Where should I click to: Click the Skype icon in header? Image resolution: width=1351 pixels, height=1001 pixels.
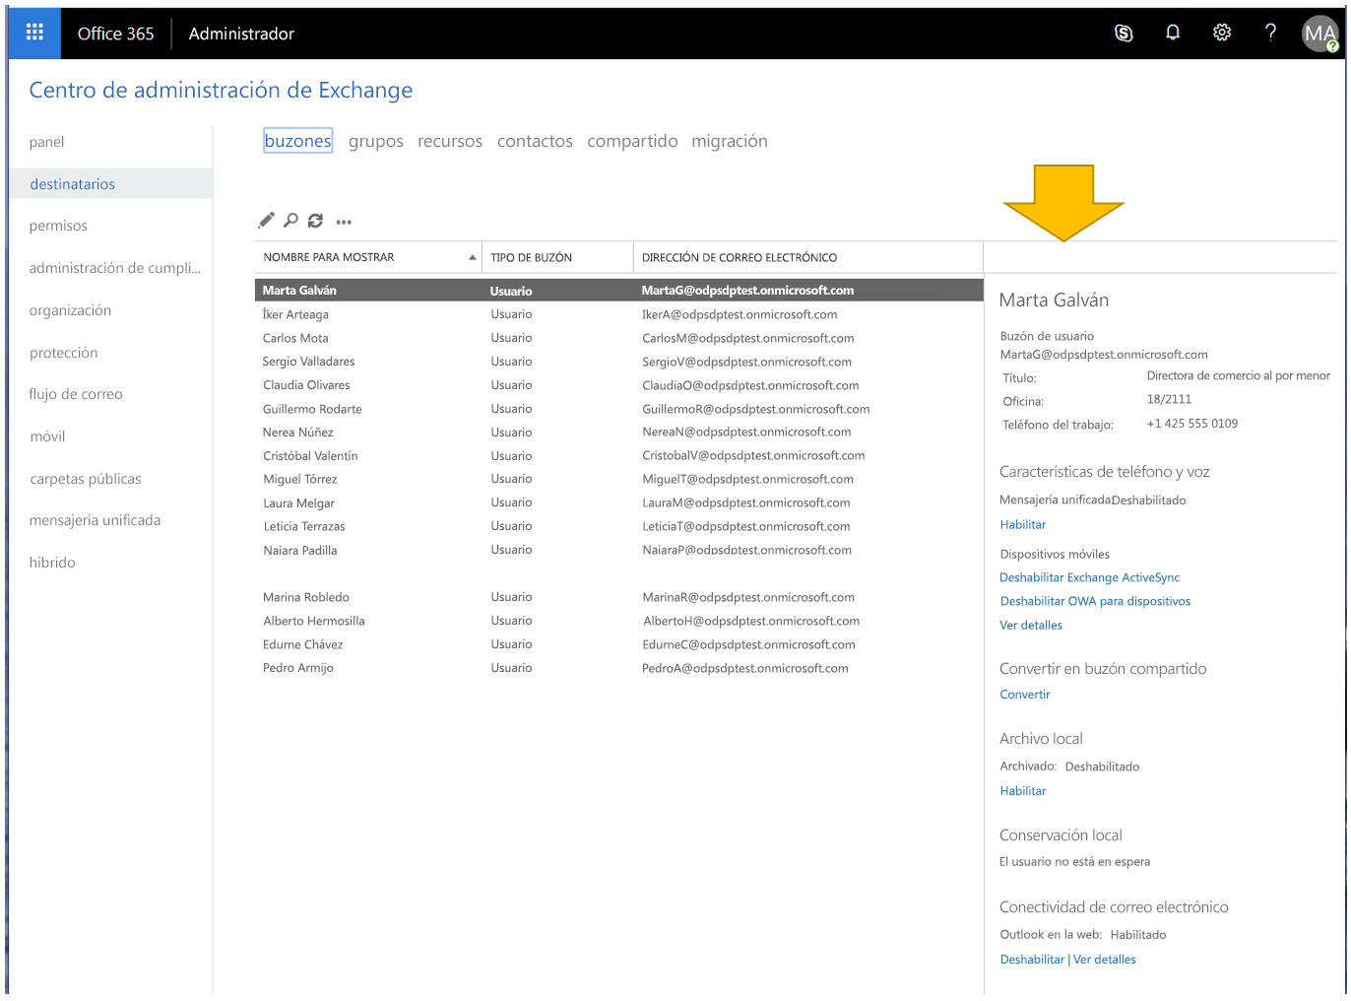click(1124, 33)
